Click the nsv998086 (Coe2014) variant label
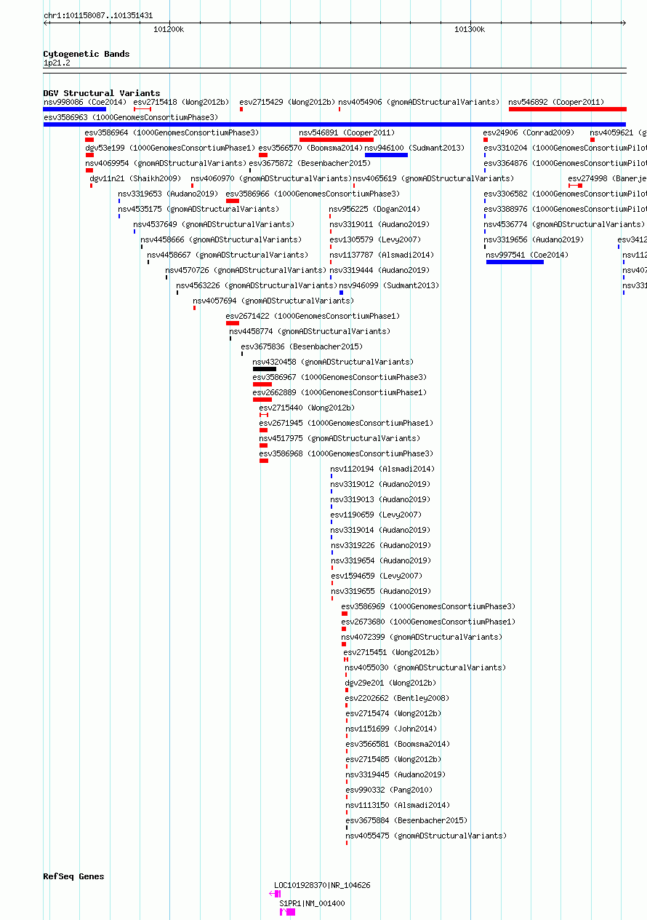 coord(84,103)
